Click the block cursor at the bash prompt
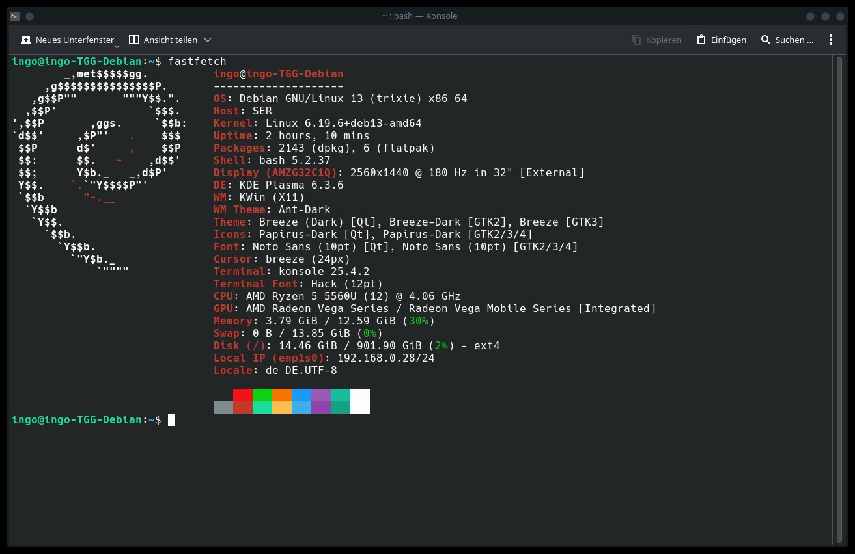This screenshot has width=855, height=554. pyautogui.click(x=171, y=420)
